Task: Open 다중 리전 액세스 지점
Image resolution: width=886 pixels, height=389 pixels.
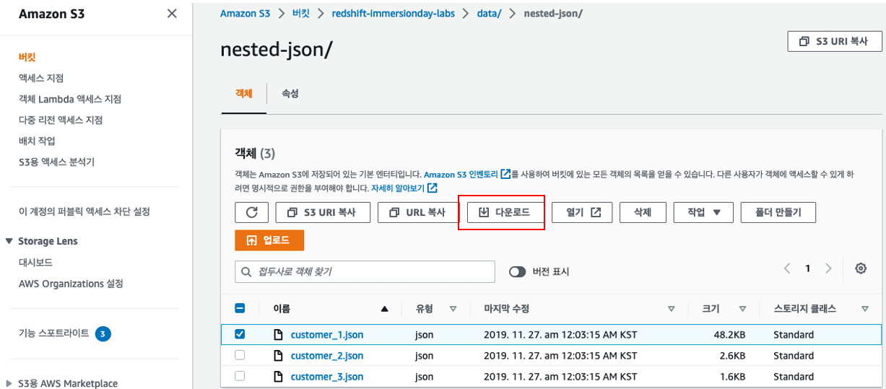Action: (61, 120)
